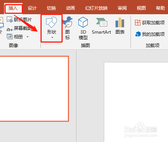Open the 幻灯片放映 tab
168x142 pixels.
pyautogui.click(x=96, y=8)
